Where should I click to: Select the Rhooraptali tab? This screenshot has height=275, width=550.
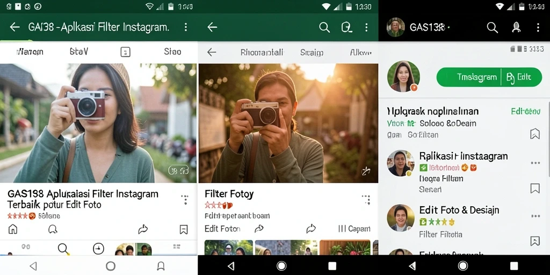tap(262, 53)
